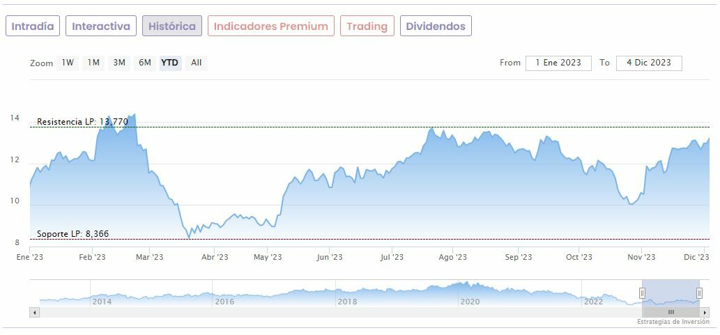Click the To date field

[x=649, y=63]
